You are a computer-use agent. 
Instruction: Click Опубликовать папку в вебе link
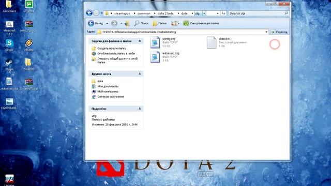[x=116, y=54]
